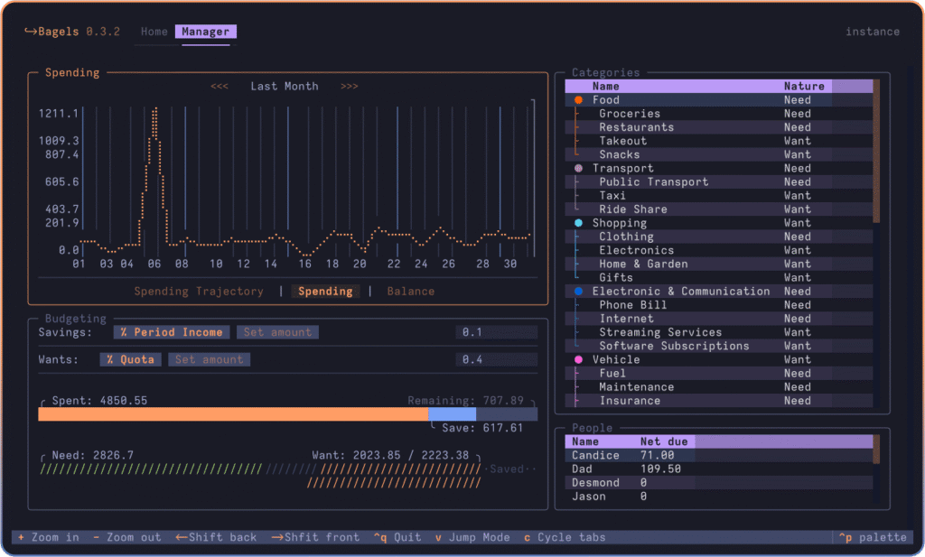Select the Public Transport subcategory
Screen dimensions: 925x557
tap(718, 182)
